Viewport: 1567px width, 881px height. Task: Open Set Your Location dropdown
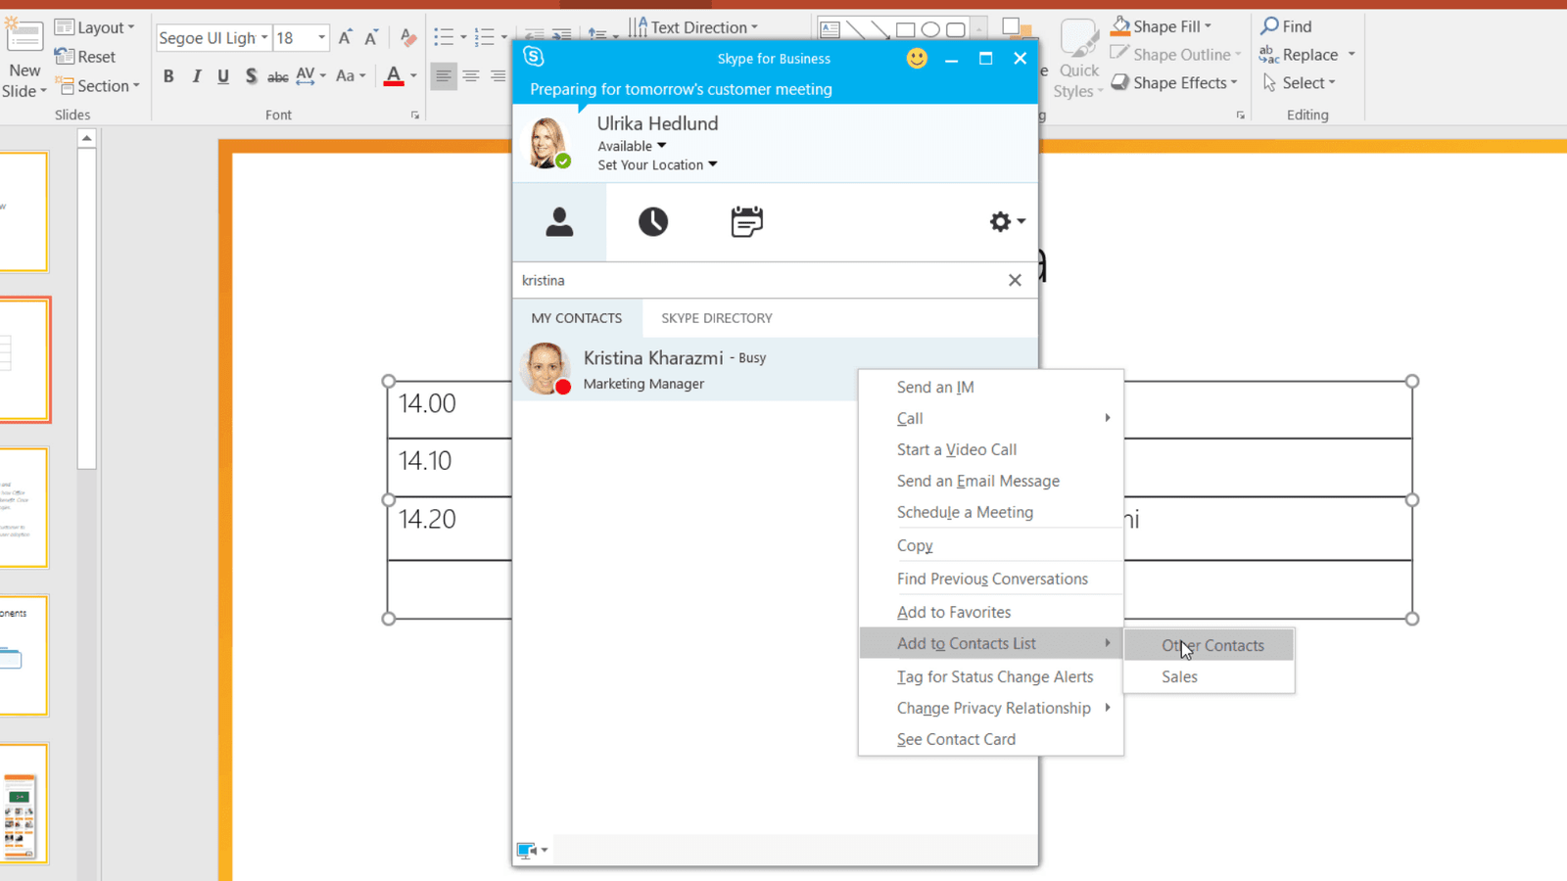[x=657, y=165]
